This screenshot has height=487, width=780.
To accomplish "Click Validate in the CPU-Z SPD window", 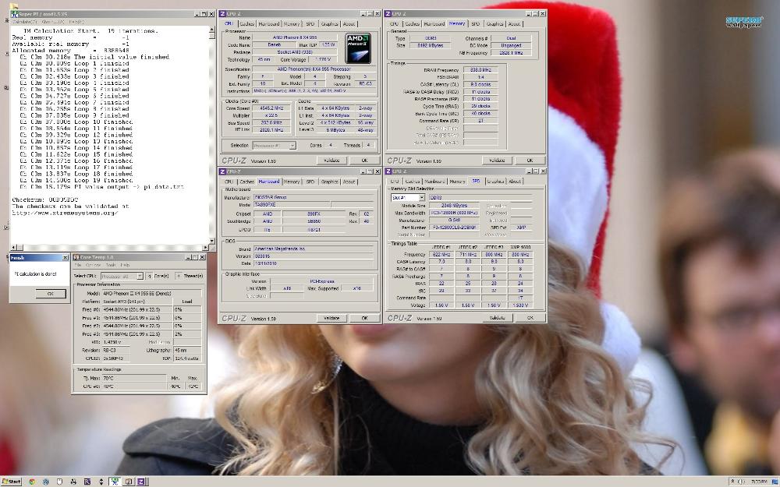I will click(x=497, y=318).
